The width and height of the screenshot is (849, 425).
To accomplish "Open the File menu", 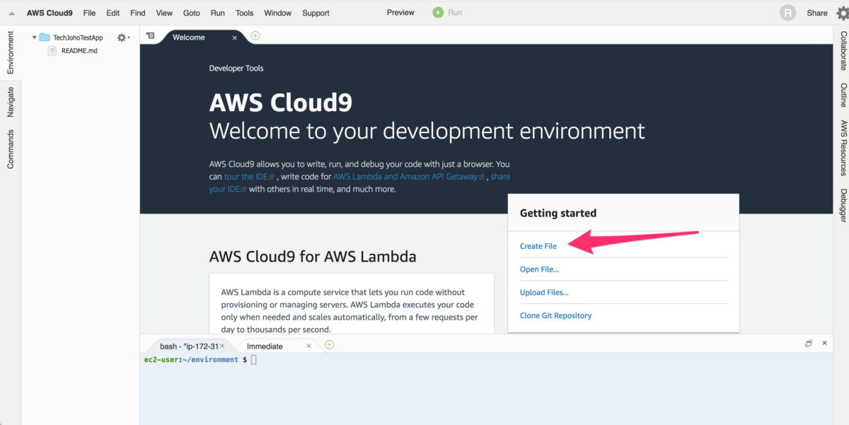I will pyautogui.click(x=89, y=12).
